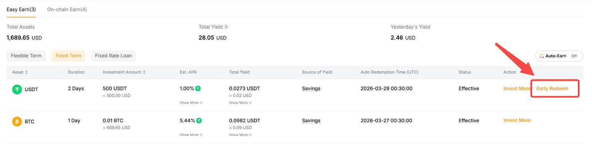Click Invest More for the BTC position
Screen dimensions: 592x158
coord(517,120)
